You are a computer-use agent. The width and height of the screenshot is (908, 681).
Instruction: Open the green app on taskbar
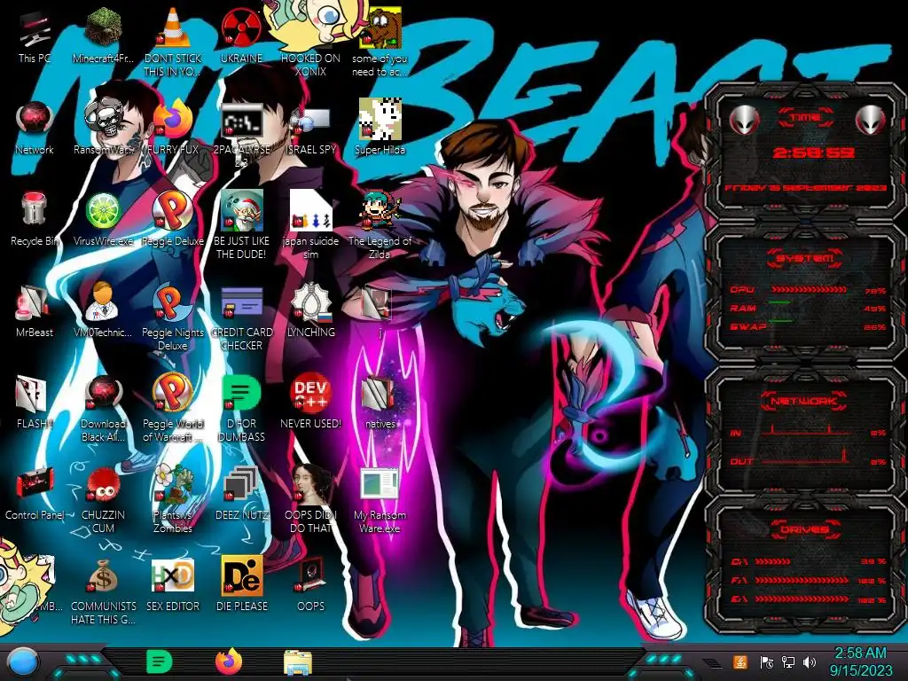(160, 661)
